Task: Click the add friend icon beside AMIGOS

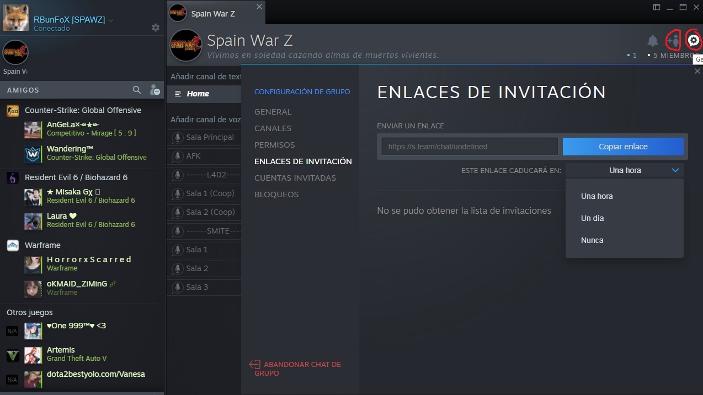Action: coord(155,90)
